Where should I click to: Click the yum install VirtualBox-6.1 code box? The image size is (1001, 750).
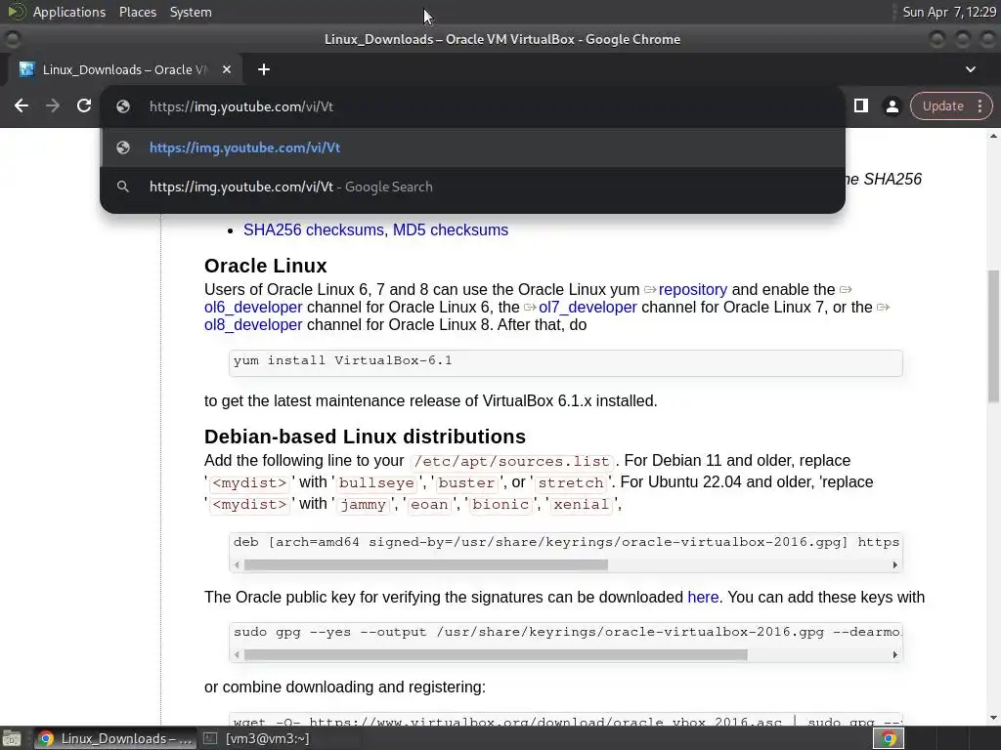coord(566,363)
